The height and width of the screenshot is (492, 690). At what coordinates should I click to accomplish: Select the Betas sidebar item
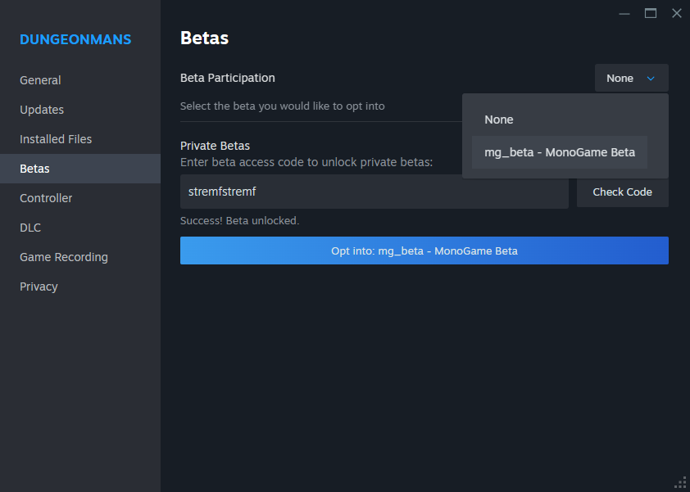pos(80,169)
